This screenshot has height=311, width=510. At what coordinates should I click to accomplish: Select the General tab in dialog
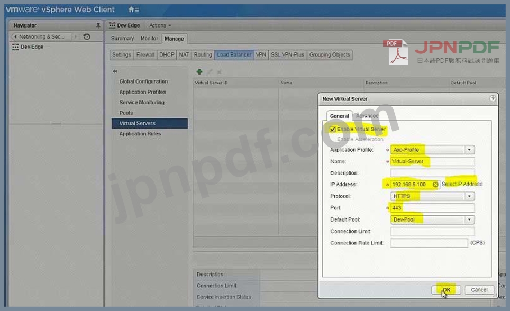pyautogui.click(x=339, y=116)
